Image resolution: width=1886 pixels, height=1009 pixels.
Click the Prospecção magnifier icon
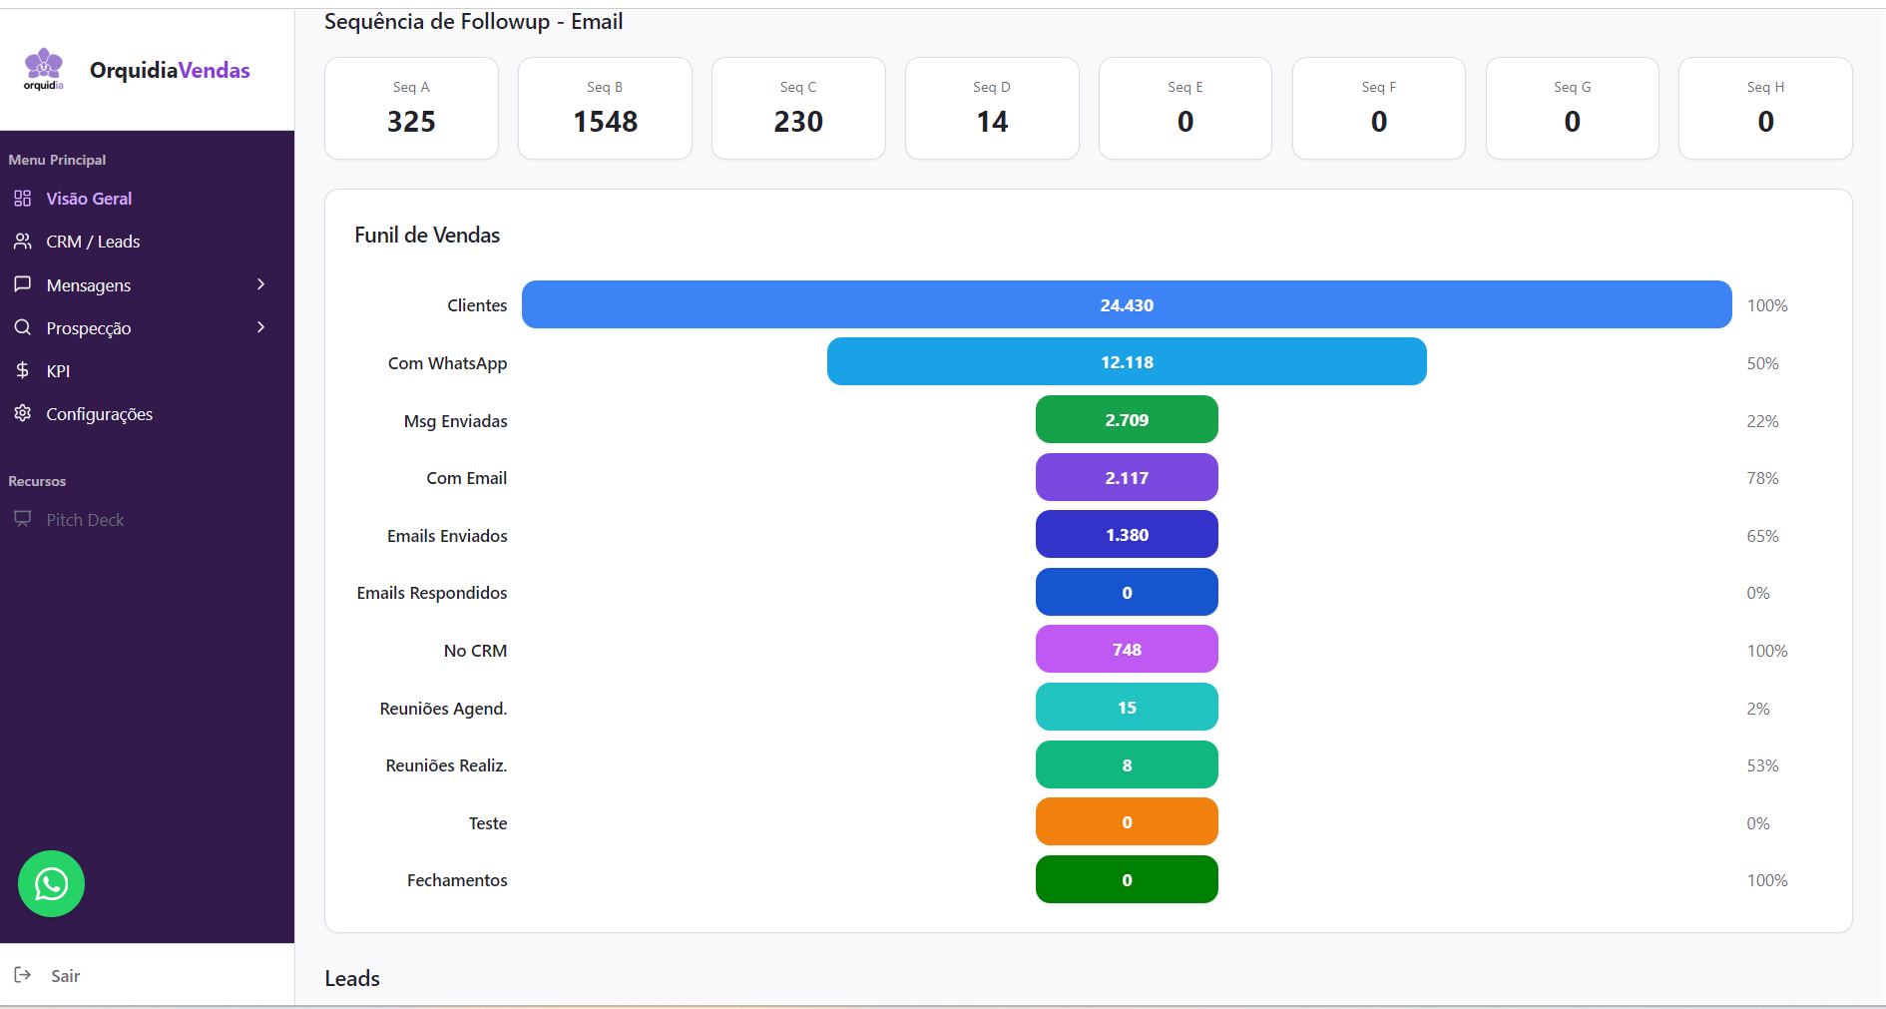pyautogui.click(x=22, y=327)
